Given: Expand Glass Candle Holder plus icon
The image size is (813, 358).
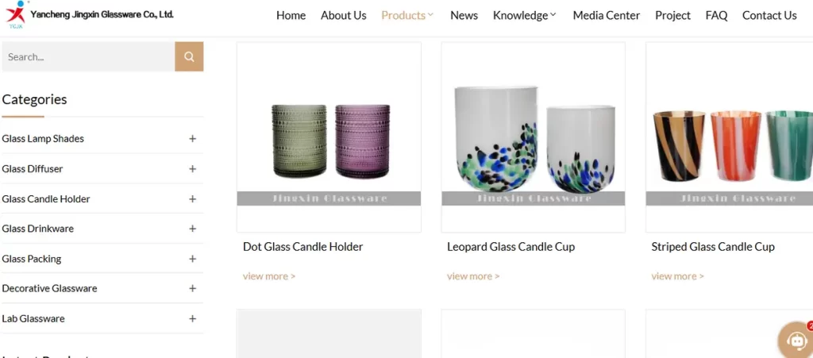Looking at the screenshot, I should [192, 199].
